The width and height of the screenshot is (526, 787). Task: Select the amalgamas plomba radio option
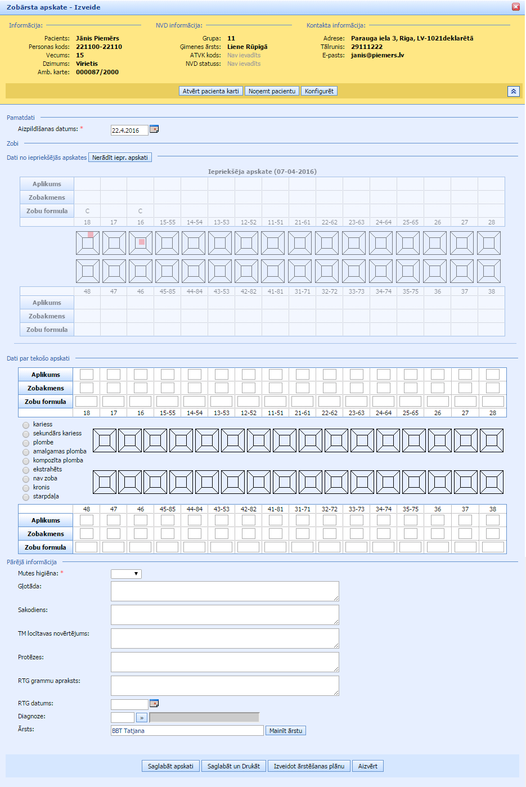pos(26,452)
